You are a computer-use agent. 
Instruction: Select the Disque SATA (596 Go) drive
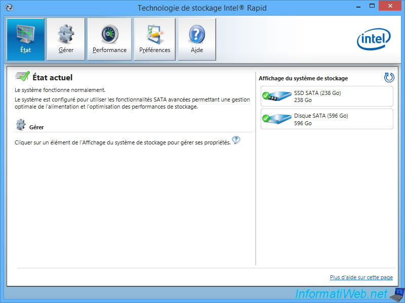click(x=327, y=119)
